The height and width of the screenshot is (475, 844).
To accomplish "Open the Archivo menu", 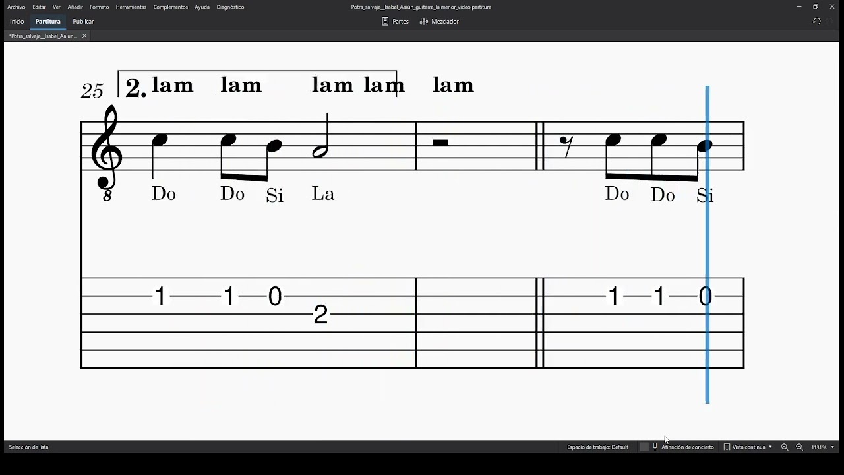I will pos(16,7).
